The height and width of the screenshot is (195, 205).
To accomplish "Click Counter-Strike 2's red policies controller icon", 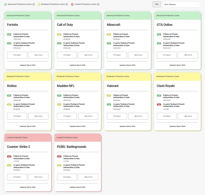I will pos(9,156).
